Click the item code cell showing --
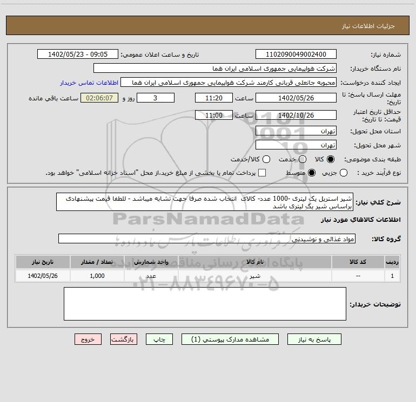Image resolution: width=416 pixels, height=402 pixels. (x=358, y=276)
